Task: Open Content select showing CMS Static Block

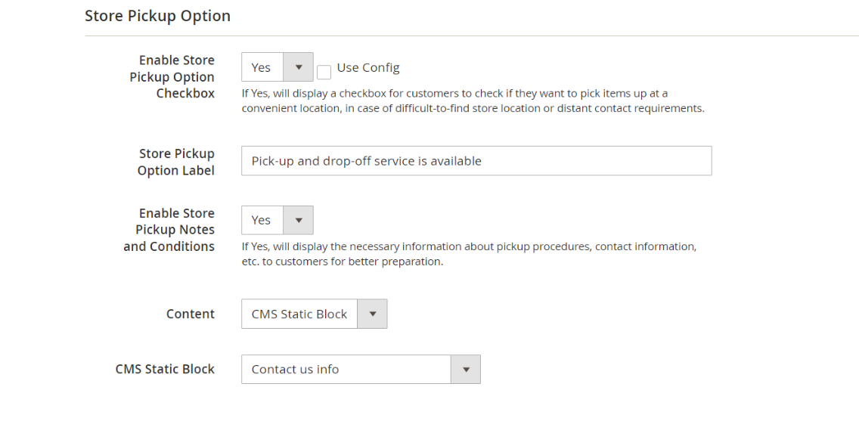Action: coord(300,314)
